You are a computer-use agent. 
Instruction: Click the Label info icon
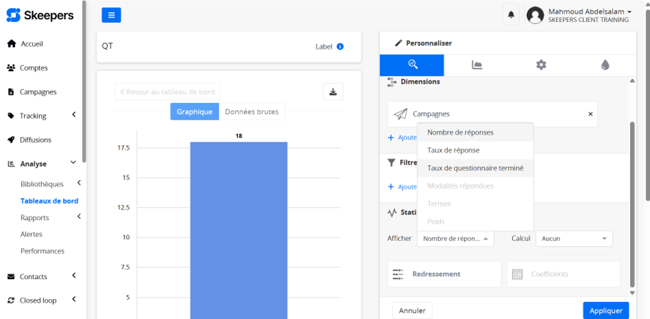click(x=340, y=47)
